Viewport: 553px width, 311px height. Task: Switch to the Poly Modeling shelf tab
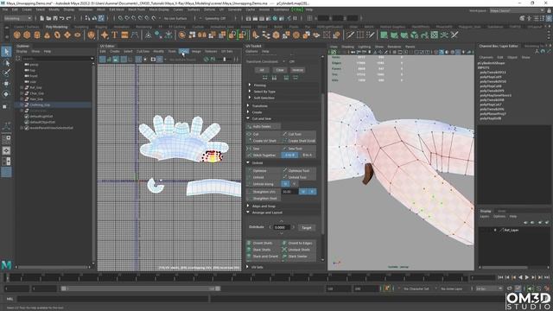[56, 27]
